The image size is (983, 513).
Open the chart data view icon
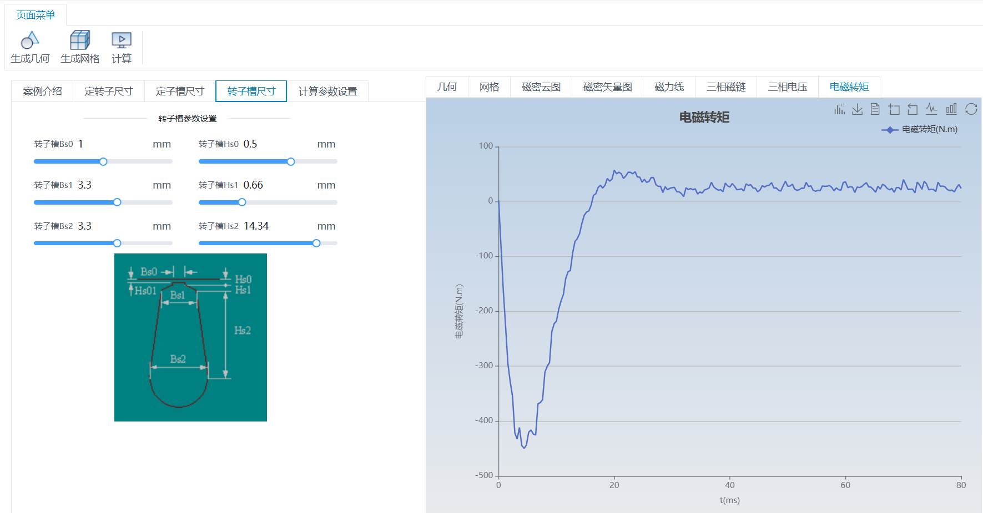pyautogui.click(x=875, y=109)
